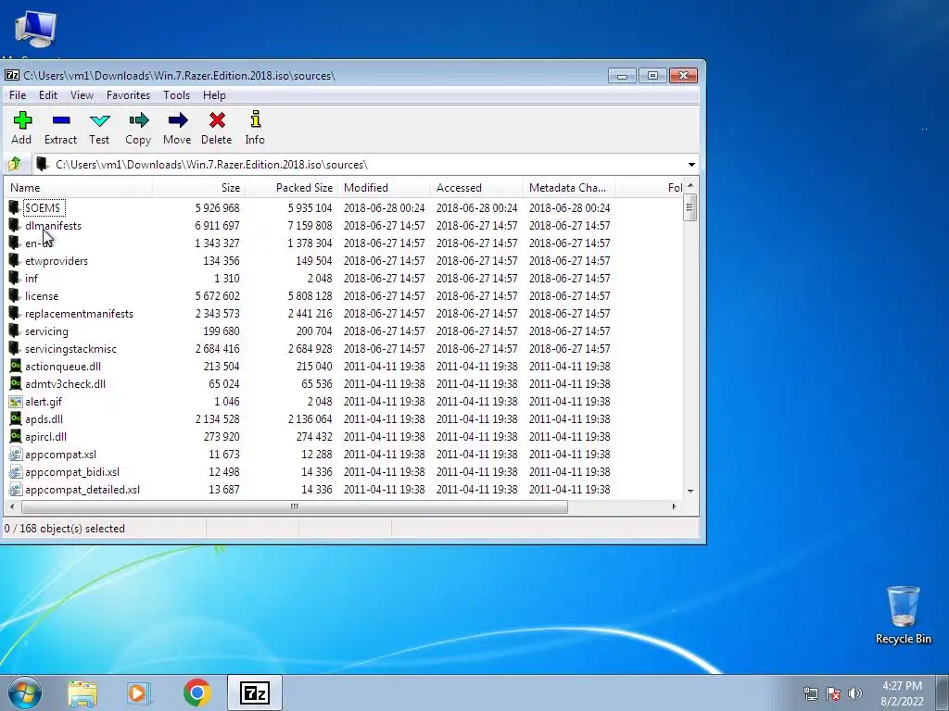Select the admtv3check.dll file name
This screenshot has height=711, width=949.
tap(66, 383)
